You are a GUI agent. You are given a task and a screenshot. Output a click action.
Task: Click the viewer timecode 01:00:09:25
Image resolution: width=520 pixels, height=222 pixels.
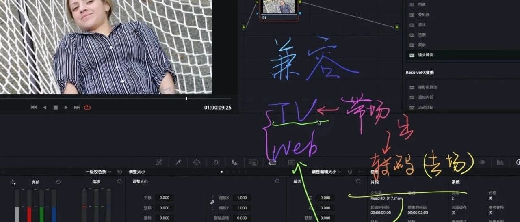(x=218, y=108)
